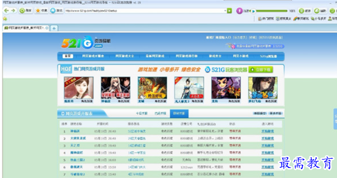
Task: Click the start game link in row 6
Action: point(268,167)
